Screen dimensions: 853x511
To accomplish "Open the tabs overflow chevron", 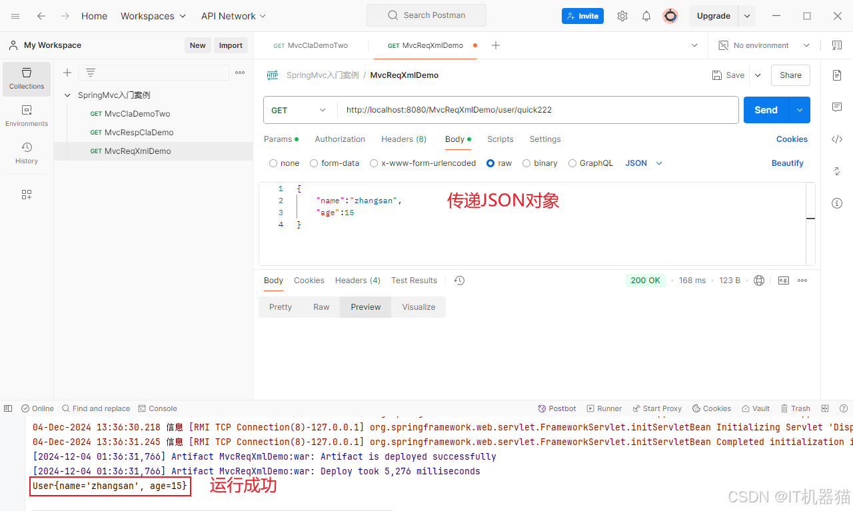I will (694, 45).
